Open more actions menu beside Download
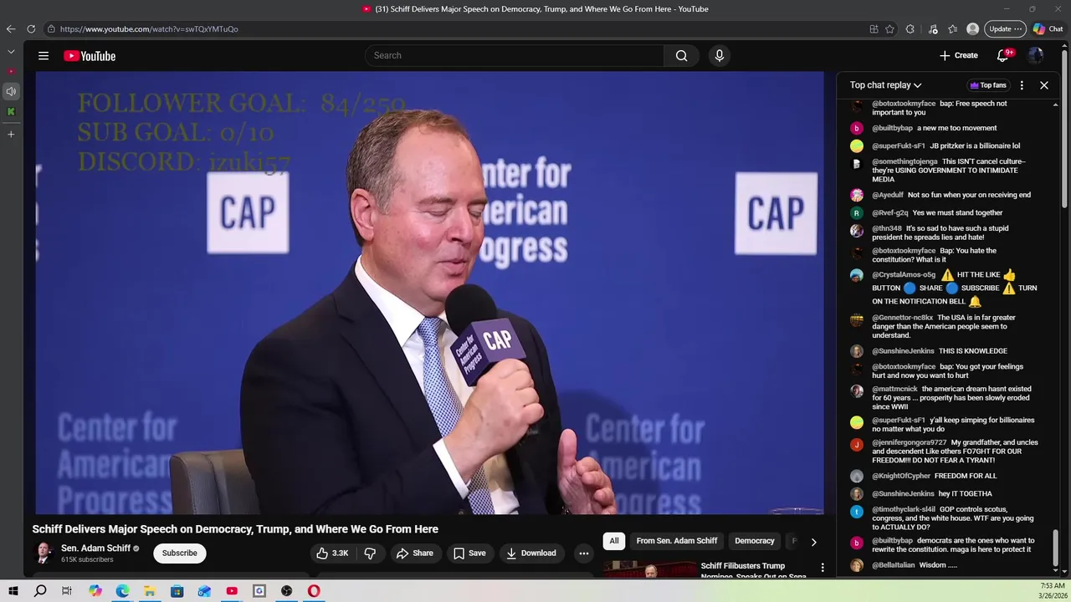This screenshot has width=1071, height=602. (x=584, y=554)
